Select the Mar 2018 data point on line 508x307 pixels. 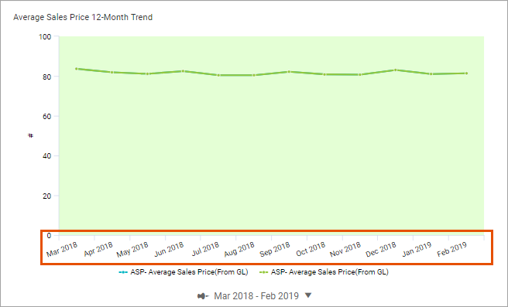(x=77, y=69)
